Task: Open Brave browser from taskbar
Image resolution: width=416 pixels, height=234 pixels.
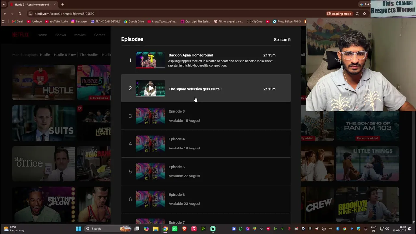Action: pyautogui.click(x=184, y=229)
